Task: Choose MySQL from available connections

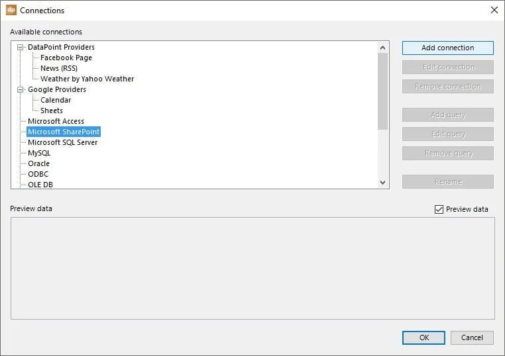Action: coord(39,153)
